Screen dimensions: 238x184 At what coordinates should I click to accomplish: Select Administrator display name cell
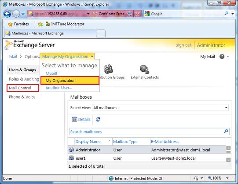[88, 150]
